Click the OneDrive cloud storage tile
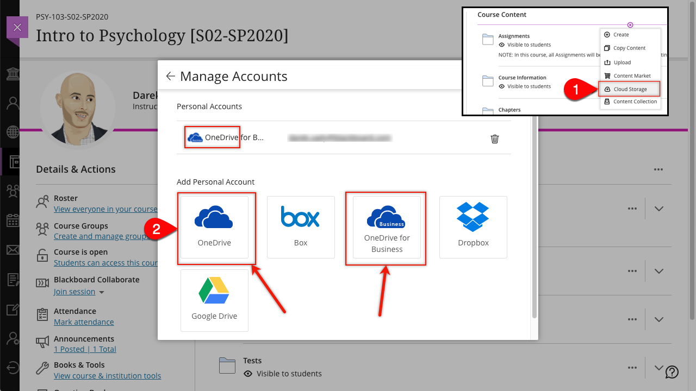 pos(214,227)
